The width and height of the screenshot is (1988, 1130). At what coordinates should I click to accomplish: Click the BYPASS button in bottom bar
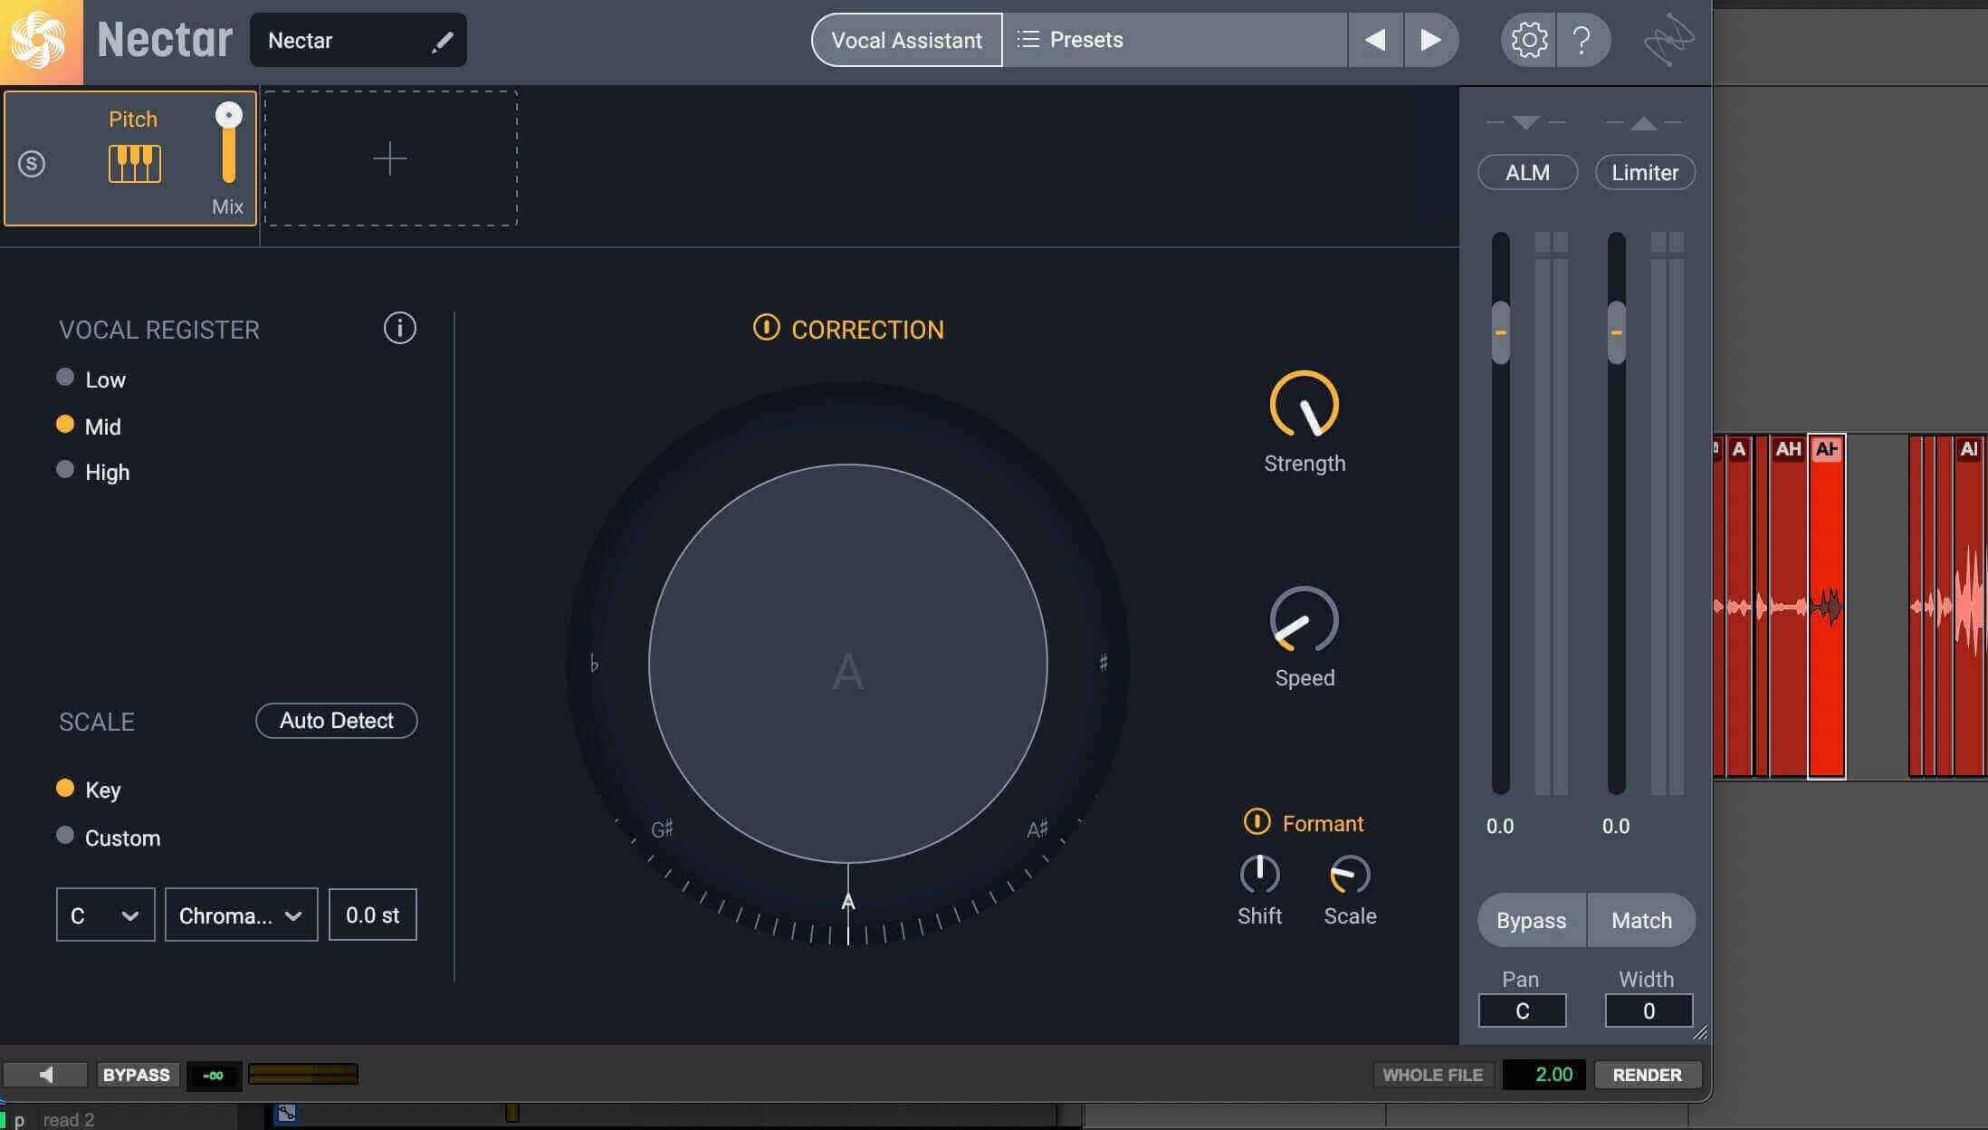pos(136,1075)
